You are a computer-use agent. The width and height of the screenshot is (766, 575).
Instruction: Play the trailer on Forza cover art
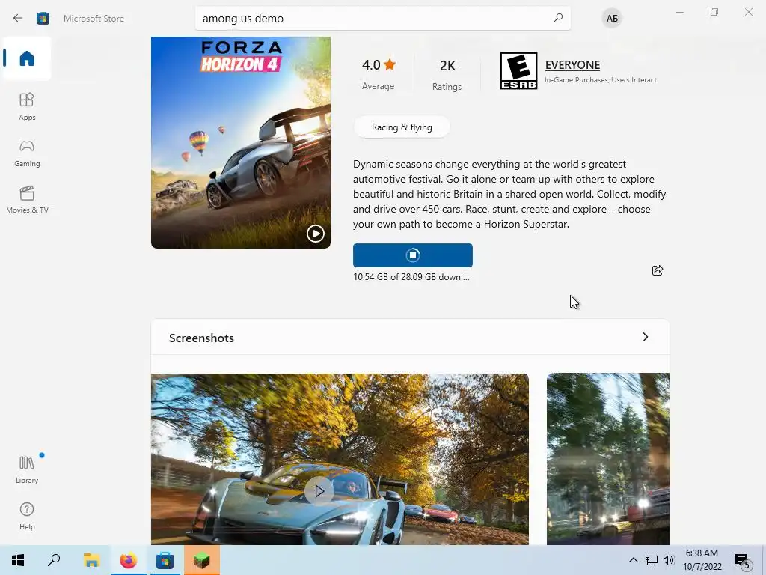click(316, 234)
